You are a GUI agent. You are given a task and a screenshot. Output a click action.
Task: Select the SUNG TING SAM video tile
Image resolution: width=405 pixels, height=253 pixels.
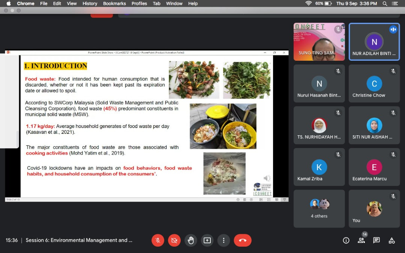point(319,42)
